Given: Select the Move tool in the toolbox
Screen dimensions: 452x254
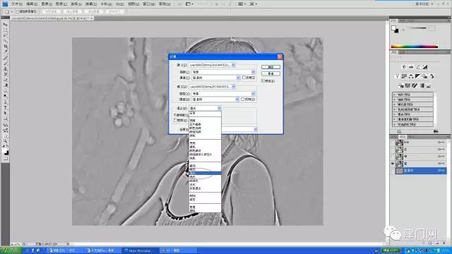Looking at the screenshot, I should tap(6, 25).
